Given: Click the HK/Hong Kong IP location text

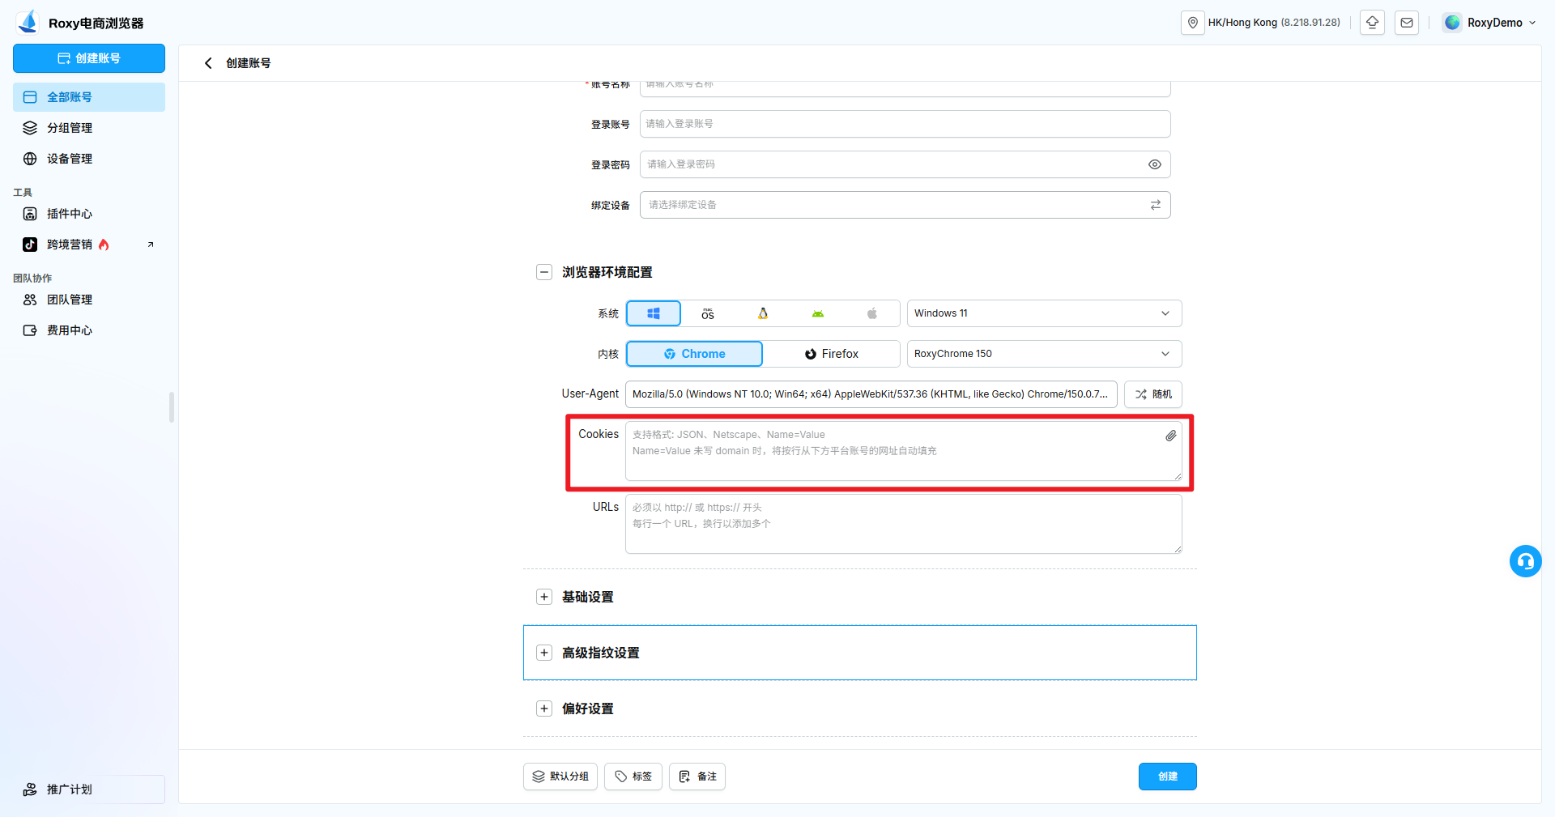Looking at the screenshot, I should (1274, 23).
